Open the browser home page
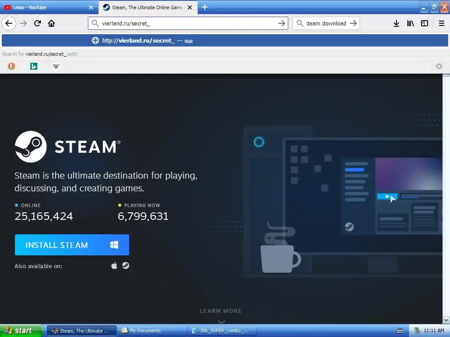The image size is (450, 337). [x=51, y=23]
